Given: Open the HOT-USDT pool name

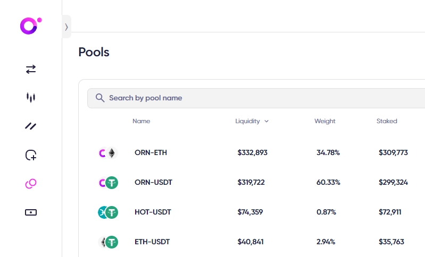Looking at the screenshot, I should point(153,212).
